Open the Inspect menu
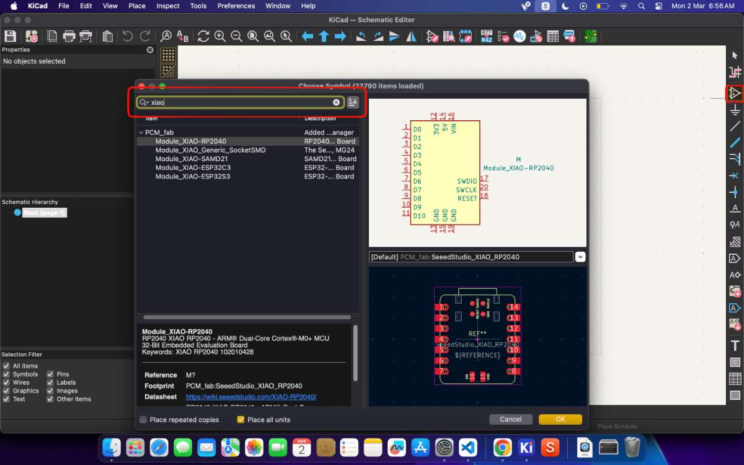 tap(168, 6)
